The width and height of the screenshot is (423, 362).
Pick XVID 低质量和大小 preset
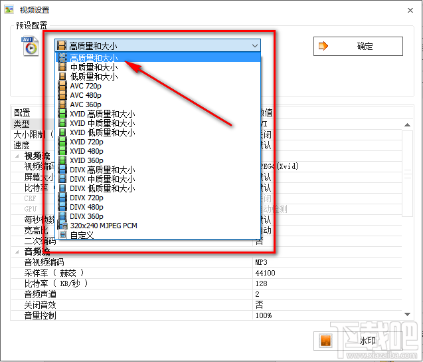tap(158, 132)
